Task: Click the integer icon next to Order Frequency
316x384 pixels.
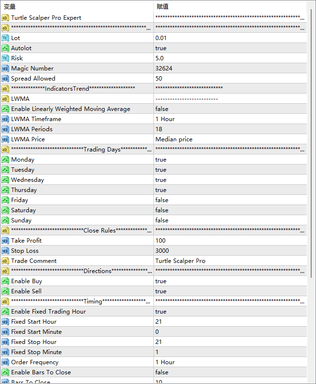Action: tap(5, 362)
